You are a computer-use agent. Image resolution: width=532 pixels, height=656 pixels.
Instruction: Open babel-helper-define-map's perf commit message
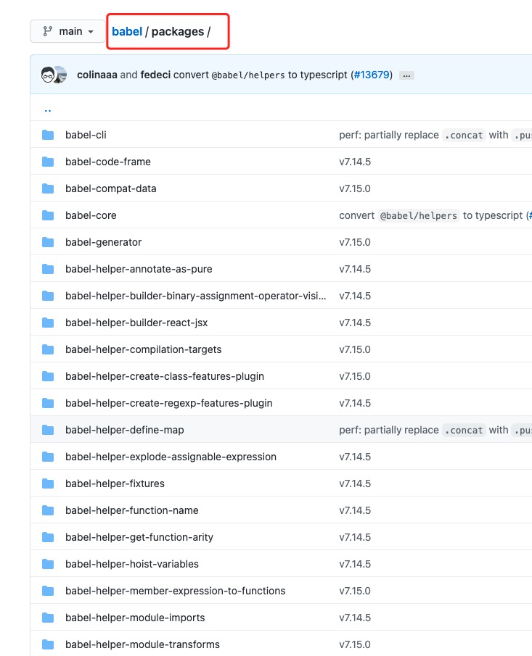[435, 430]
